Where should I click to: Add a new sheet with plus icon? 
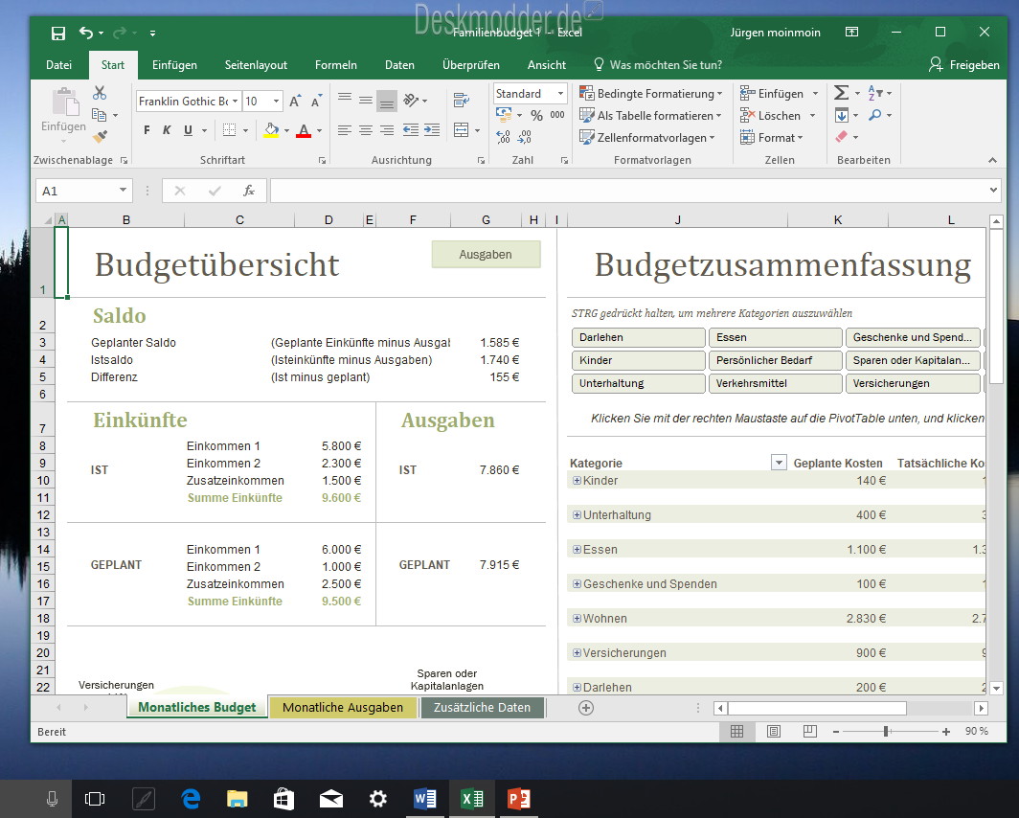pyautogui.click(x=585, y=708)
